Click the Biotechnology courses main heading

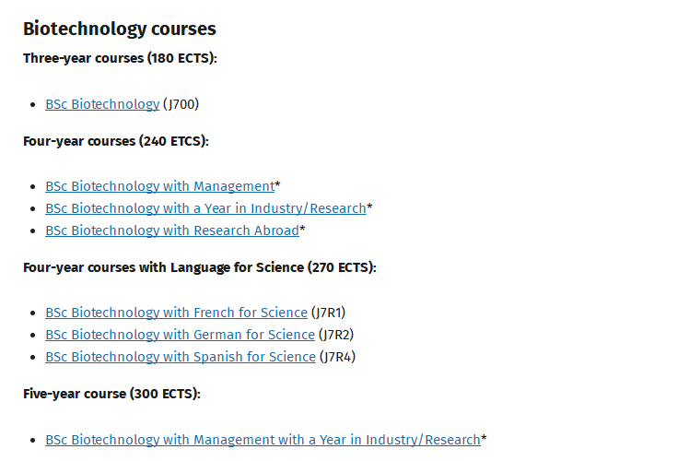[120, 29]
